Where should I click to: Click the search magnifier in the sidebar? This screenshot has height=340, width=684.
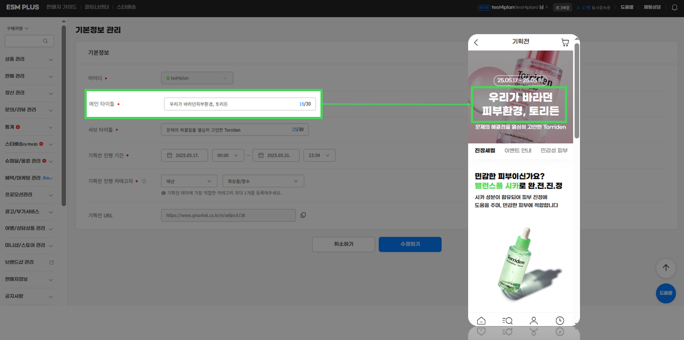(x=45, y=41)
